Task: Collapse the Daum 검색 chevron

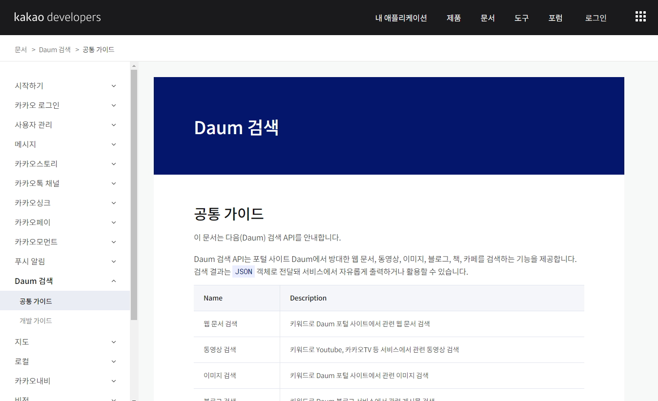Action: [x=114, y=281]
